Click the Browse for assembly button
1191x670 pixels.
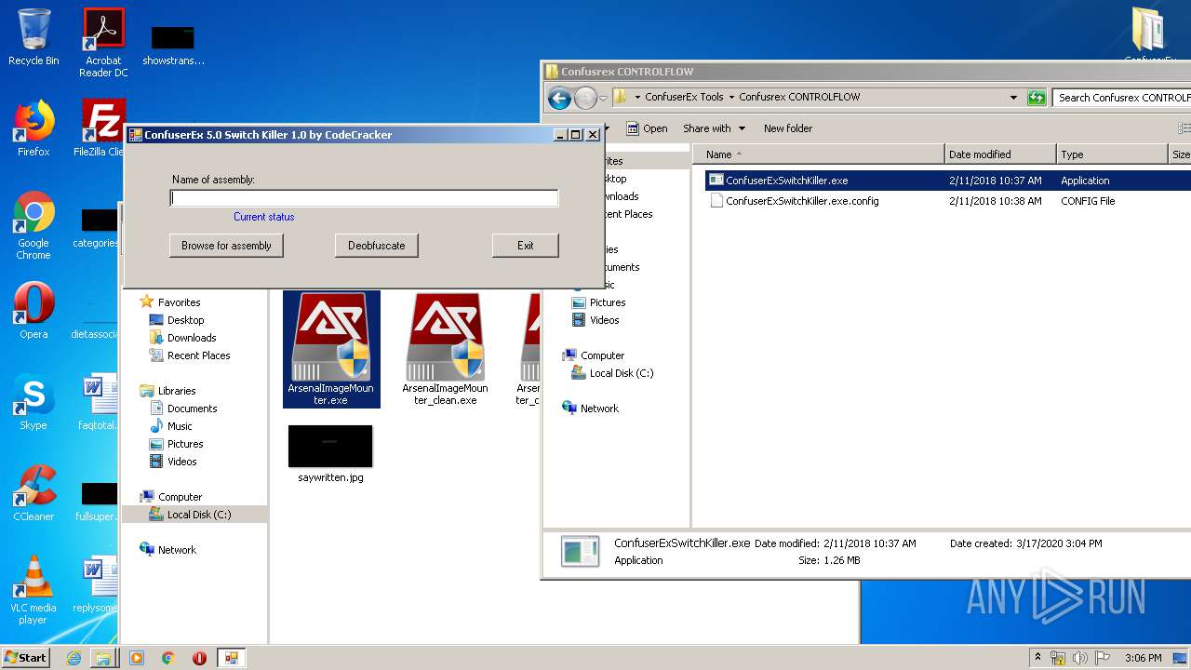[226, 246]
